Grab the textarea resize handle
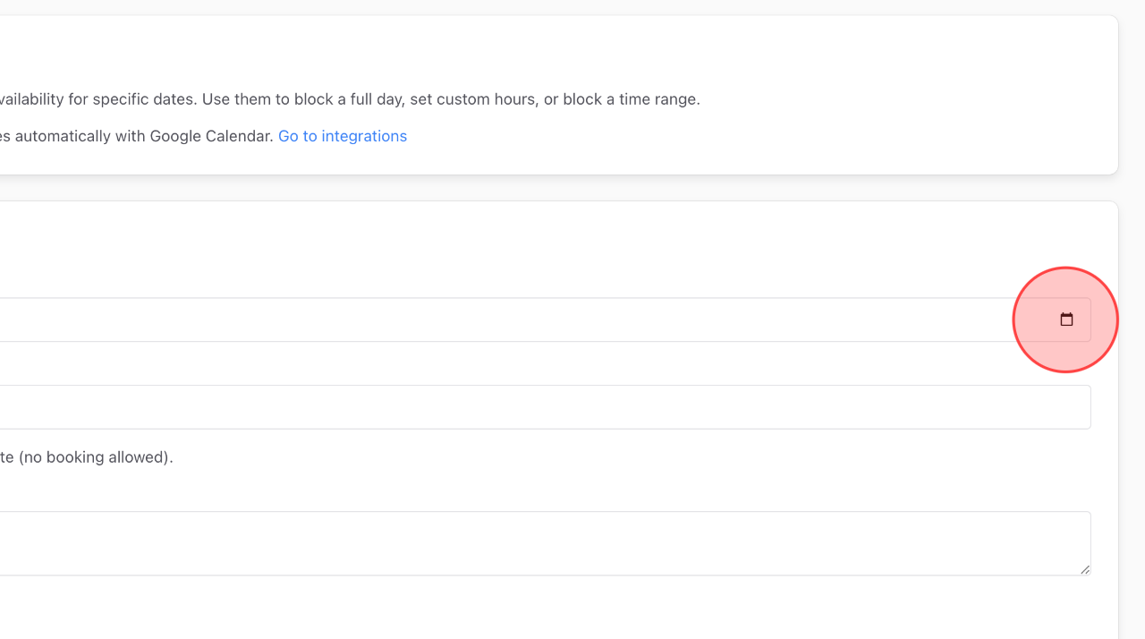This screenshot has height=639, width=1145. tap(1085, 569)
